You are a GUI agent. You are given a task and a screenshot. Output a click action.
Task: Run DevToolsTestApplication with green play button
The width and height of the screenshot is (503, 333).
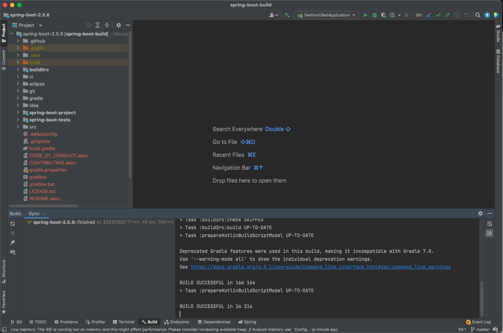click(365, 15)
